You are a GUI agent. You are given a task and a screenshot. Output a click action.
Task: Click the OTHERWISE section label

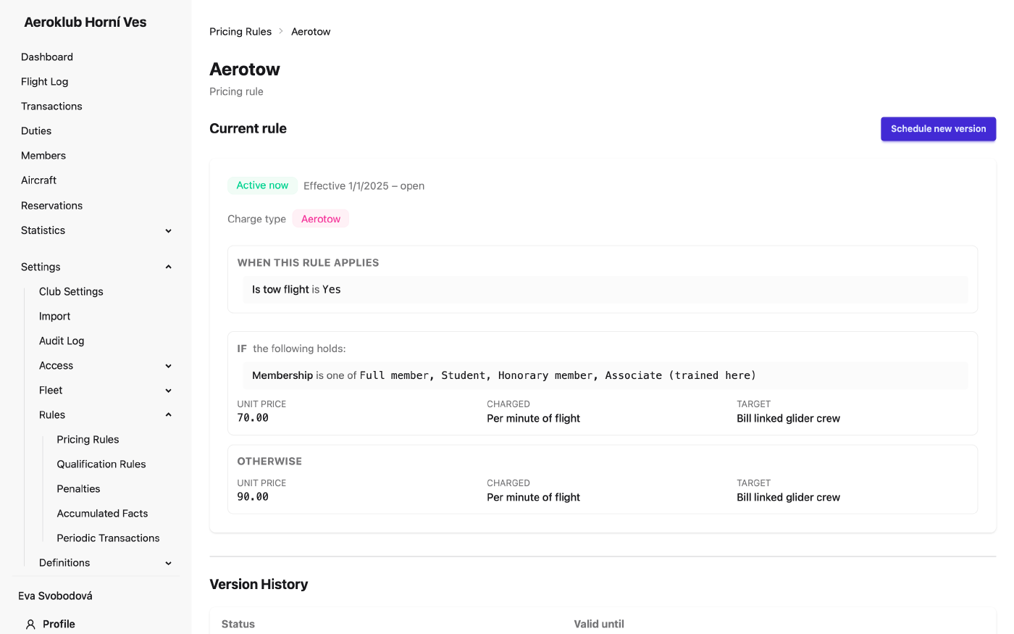[269, 462]
